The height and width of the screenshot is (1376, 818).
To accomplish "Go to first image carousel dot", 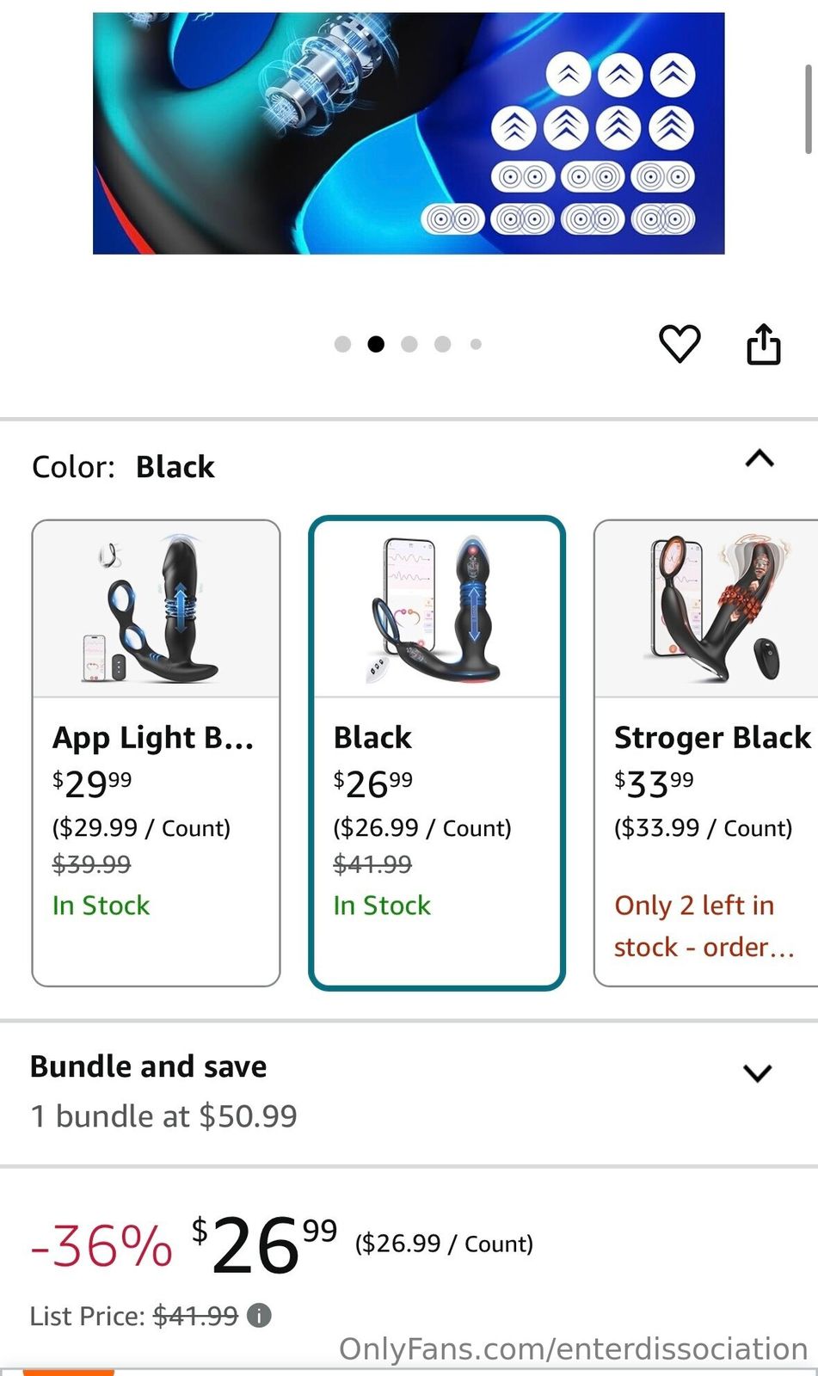I will point(342,344).
